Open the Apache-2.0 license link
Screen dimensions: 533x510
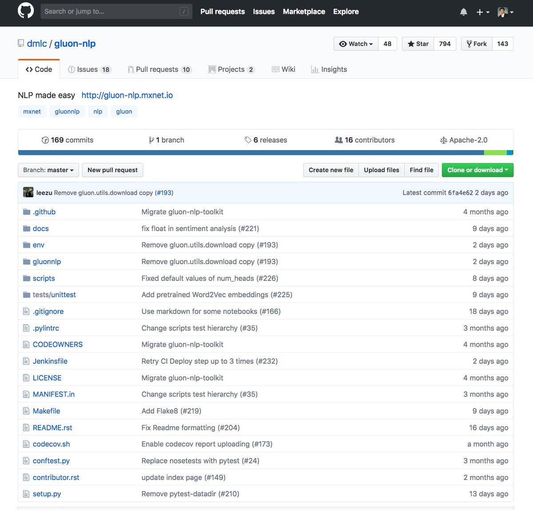tap(464, 140)
